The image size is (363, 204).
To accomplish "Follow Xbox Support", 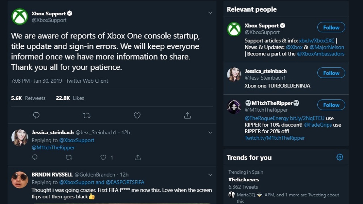I will click(x=331, y=27).
